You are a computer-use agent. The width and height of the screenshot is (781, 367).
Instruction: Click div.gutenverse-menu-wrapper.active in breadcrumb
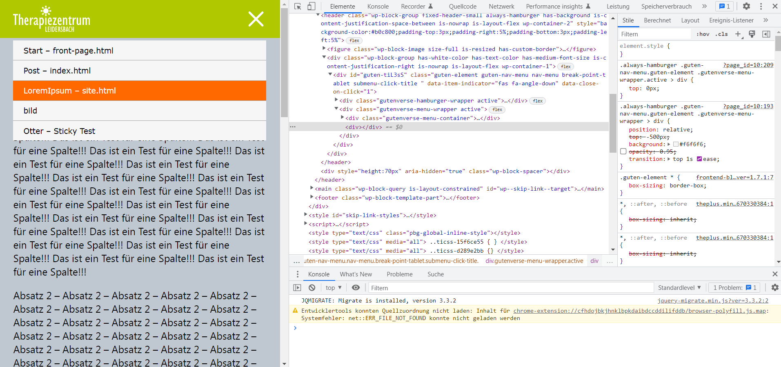pyautogui.click(x=534, y=261)
